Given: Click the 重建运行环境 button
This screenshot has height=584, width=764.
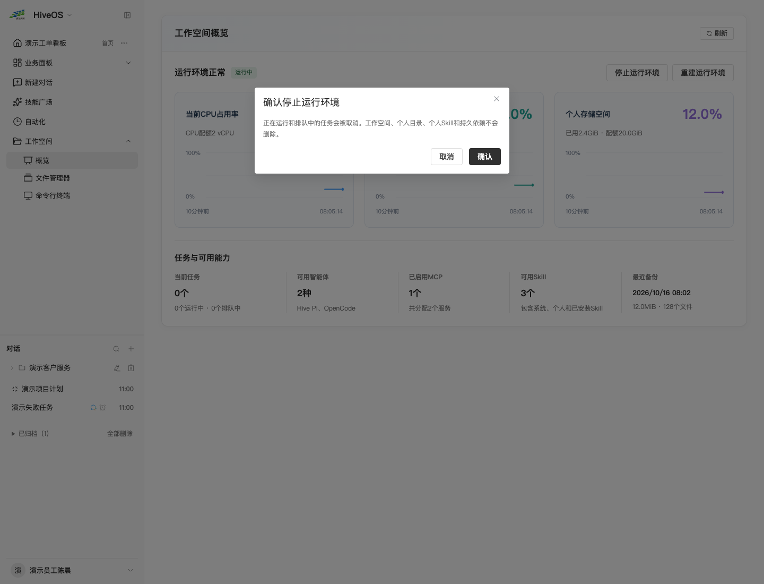Looking at the screenshot, I should pyautogui.click(x=702, y=73).
